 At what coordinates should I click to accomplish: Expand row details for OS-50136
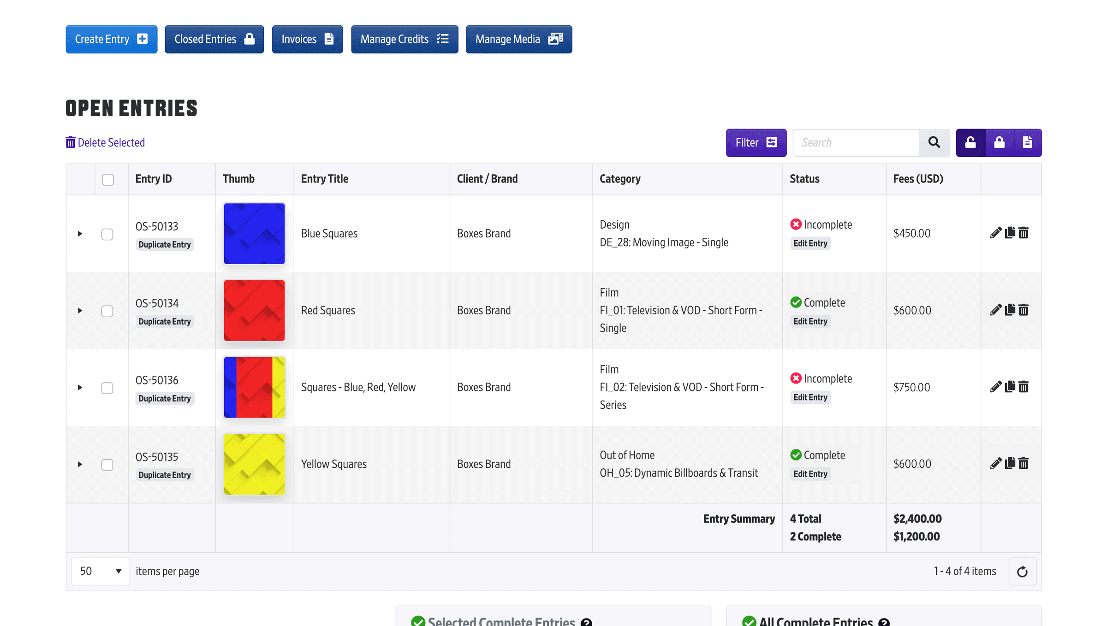click(x=80, y=388)
